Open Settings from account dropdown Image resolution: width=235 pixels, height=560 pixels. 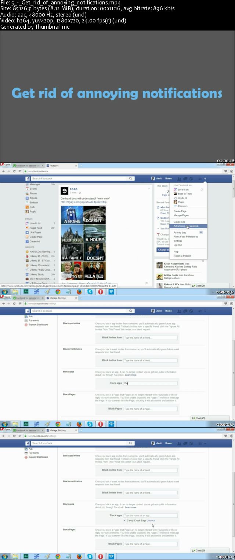pyautogui.click(x=178, y=241)
